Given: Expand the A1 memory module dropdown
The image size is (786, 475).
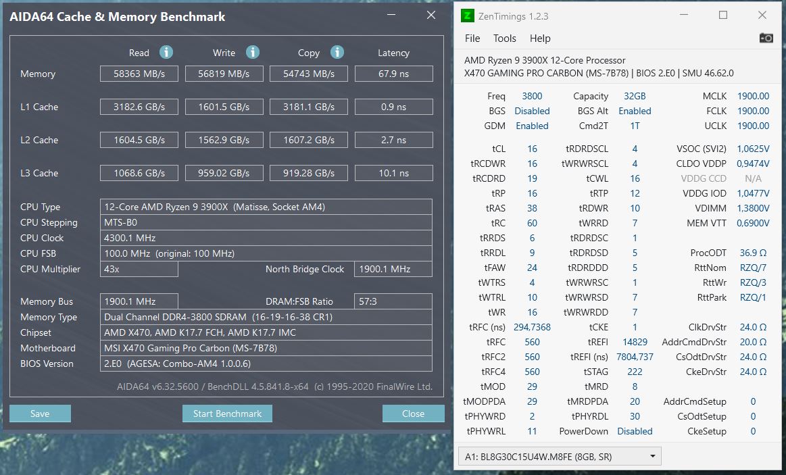Looking at the screenshot, I should click(x=560, y=457).
